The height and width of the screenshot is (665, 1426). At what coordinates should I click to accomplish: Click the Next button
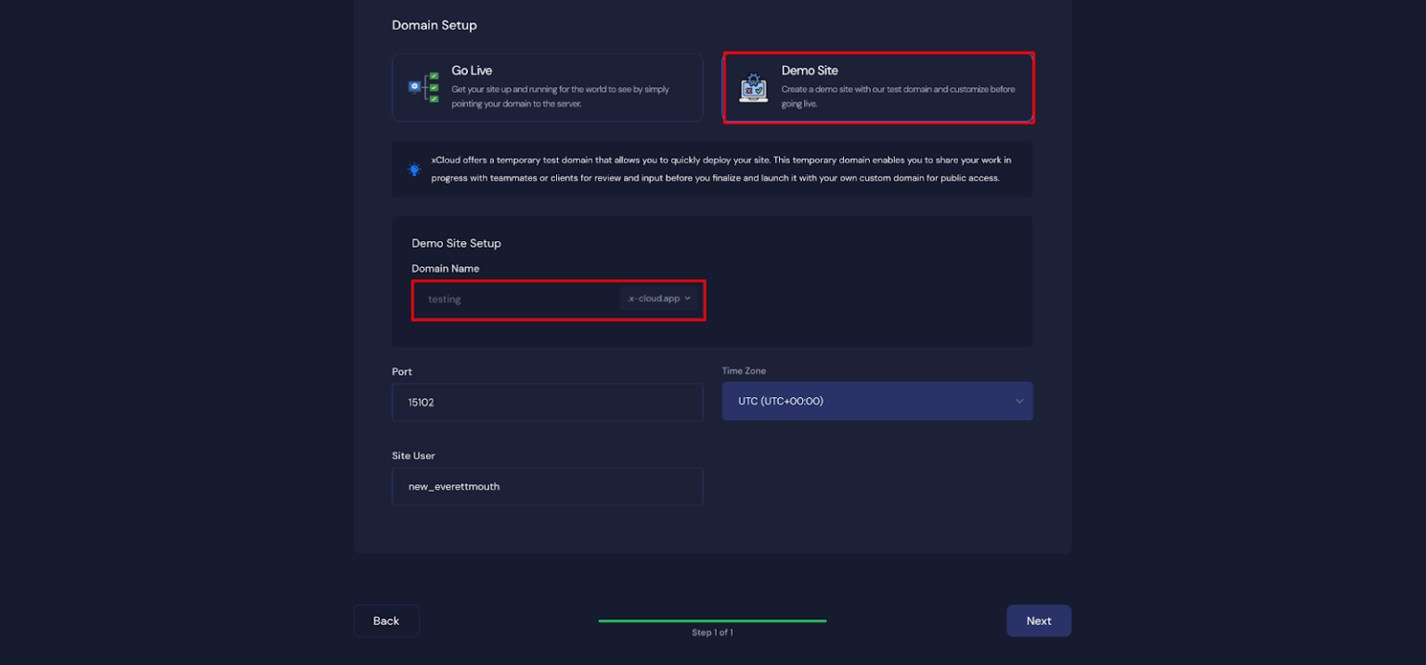coord(1039,620)
